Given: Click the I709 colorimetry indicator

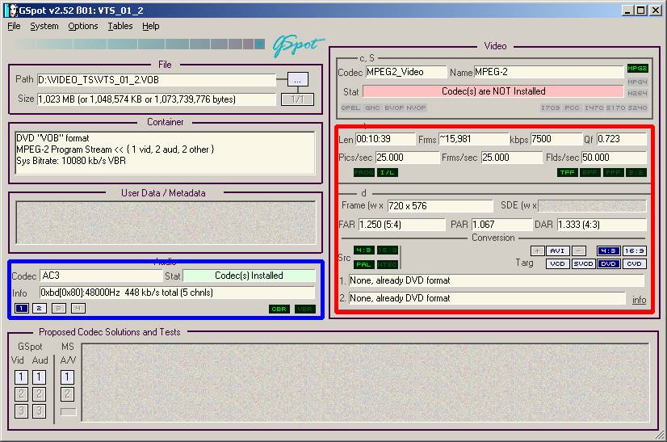Looking at the screenshot, I should point(550,107).
